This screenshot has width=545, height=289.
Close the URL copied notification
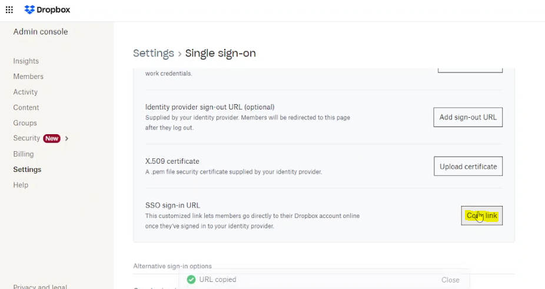[x=450, y=280]
